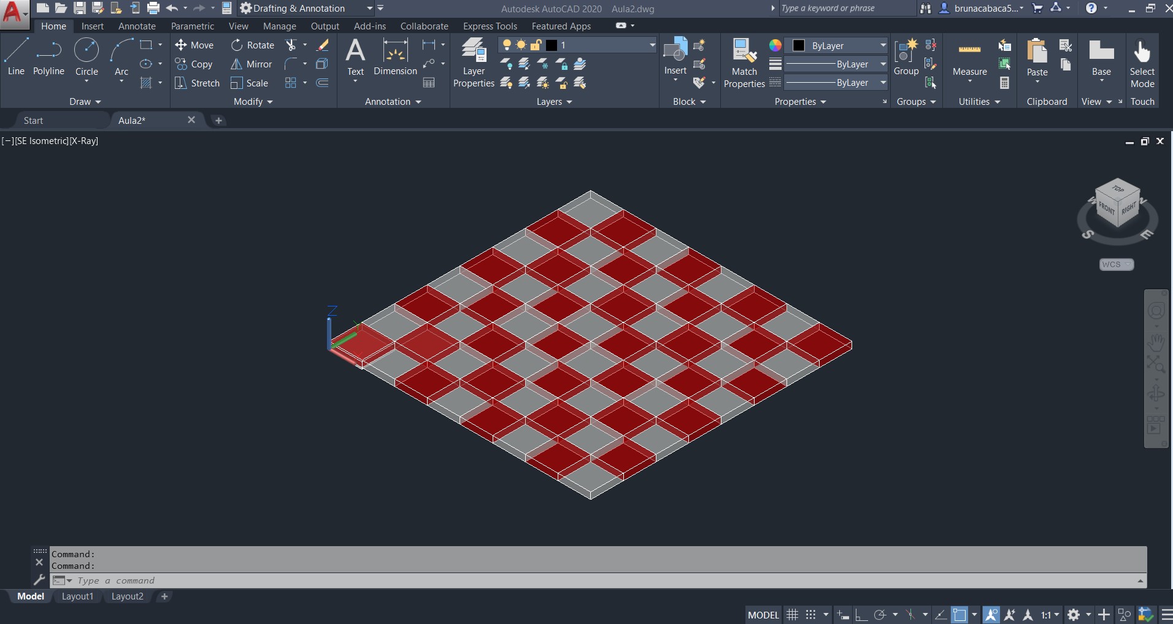Click the SE Isometric view control
Image resolution: width=1173 pixels, height=624 pixels.
coord(41,140)
